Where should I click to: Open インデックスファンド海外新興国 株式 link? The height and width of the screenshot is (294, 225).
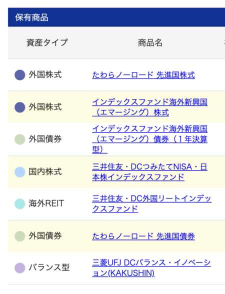pyautogui.click(x=149, y=107)
